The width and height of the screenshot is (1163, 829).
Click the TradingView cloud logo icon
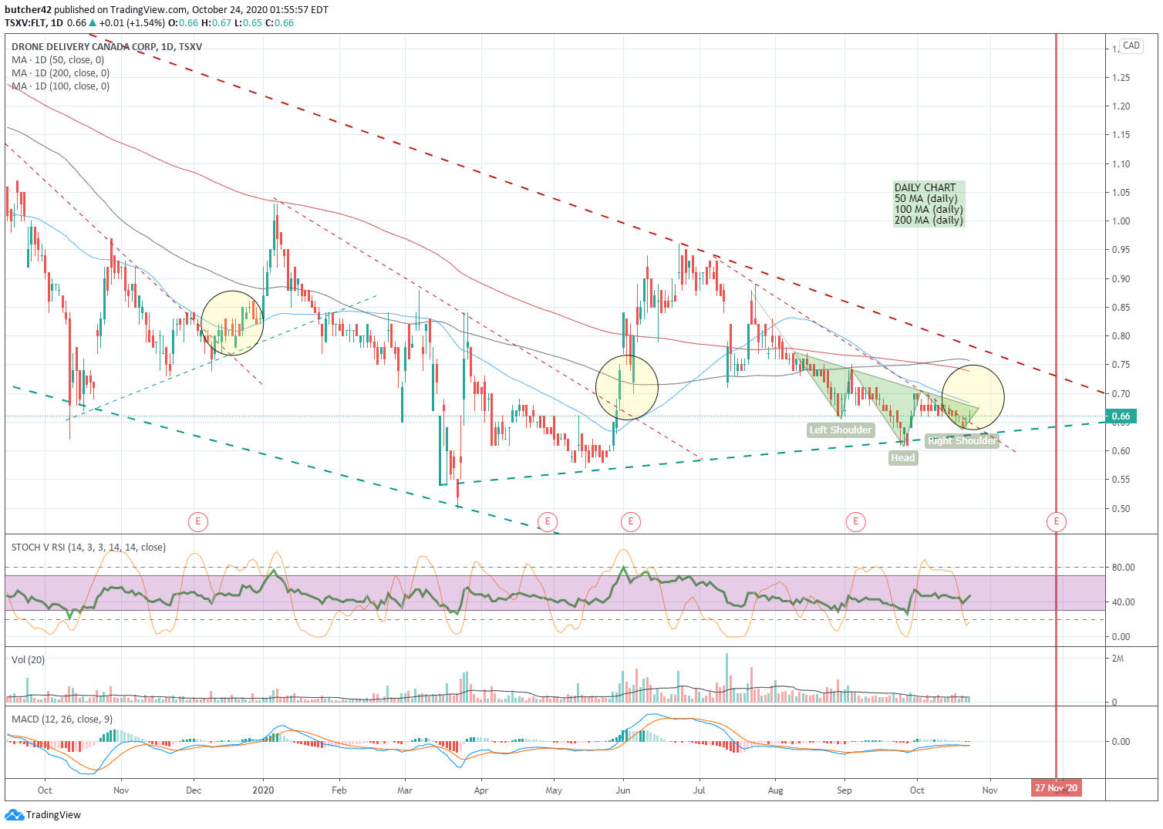click(x=14, y=815)
